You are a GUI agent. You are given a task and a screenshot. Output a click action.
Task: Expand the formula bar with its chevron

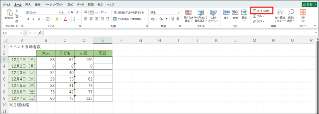pos(316,33)
